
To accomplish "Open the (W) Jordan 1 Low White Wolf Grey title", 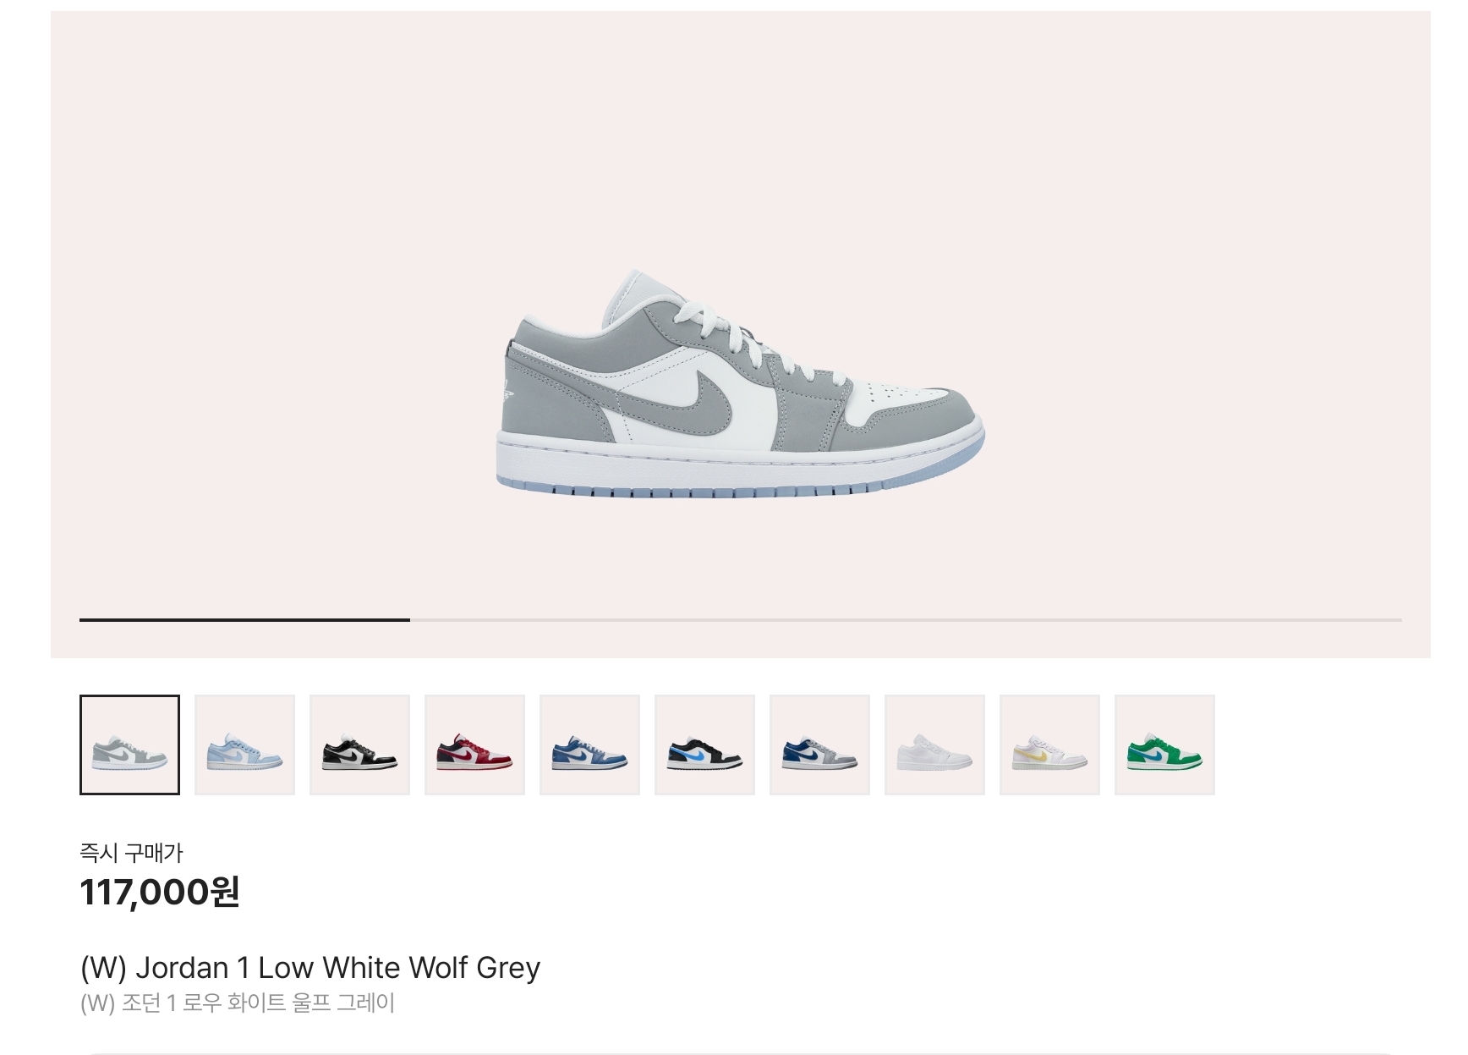I will [310, 967].
